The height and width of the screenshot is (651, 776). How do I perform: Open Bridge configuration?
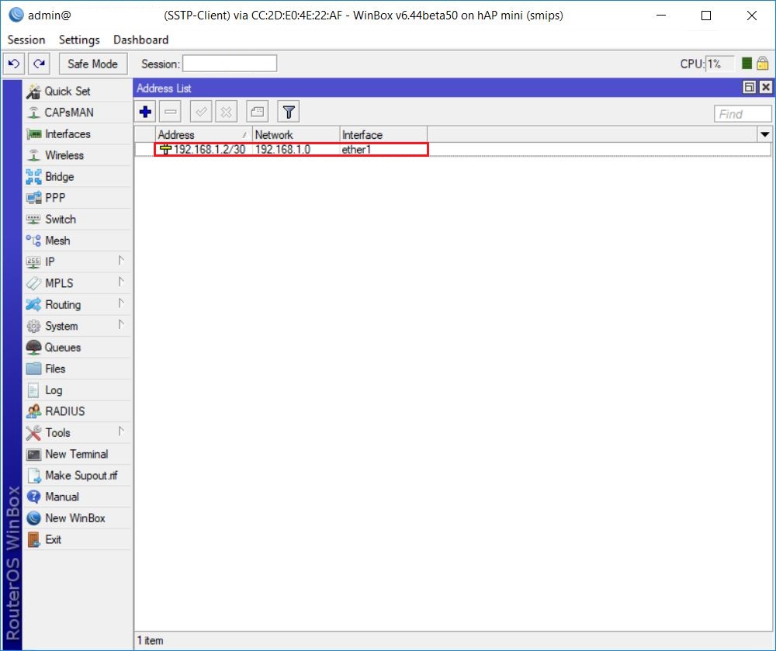click(x=78, y=177)
